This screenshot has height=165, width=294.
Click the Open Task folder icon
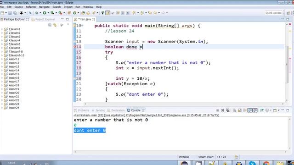tap(88, 13)
